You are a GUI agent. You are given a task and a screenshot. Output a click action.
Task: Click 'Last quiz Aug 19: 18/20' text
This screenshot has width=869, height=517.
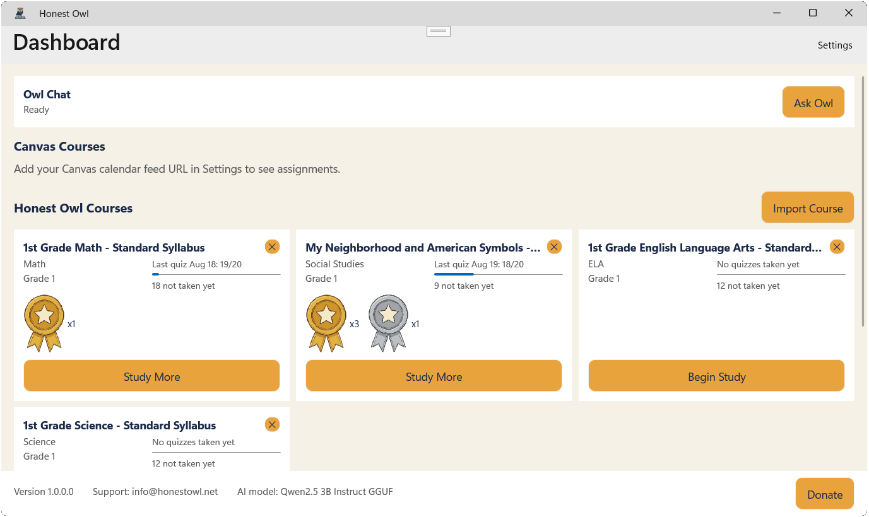click(479, 264)
